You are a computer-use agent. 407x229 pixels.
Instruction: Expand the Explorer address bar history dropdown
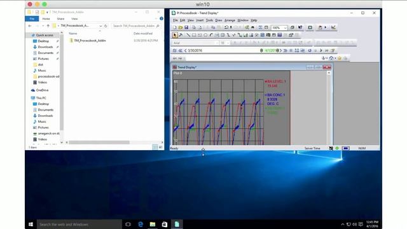pos(100,26)
